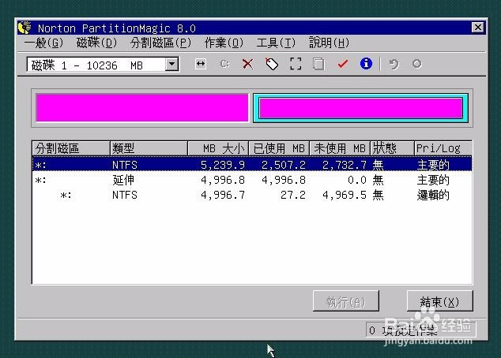Open the 工具(T) menu
Image resolution: width=501 pixels, height=358 pixels.
[276, 43]
